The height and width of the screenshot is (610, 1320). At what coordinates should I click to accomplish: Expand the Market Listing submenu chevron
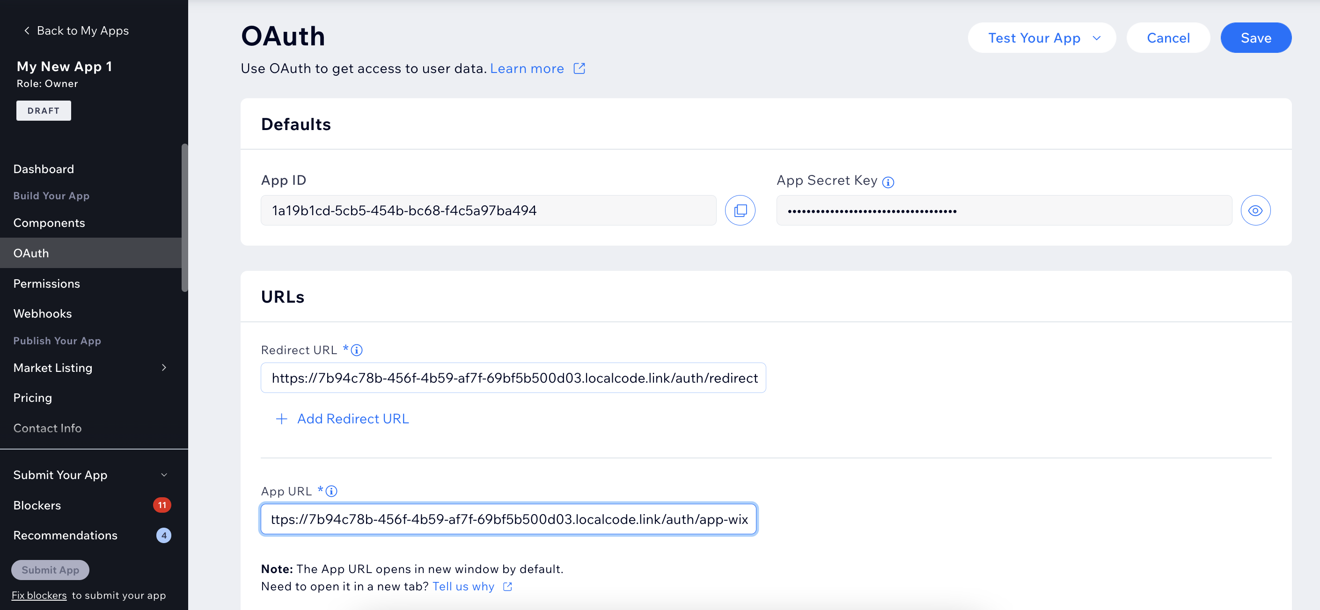click(x=164, y=367)
